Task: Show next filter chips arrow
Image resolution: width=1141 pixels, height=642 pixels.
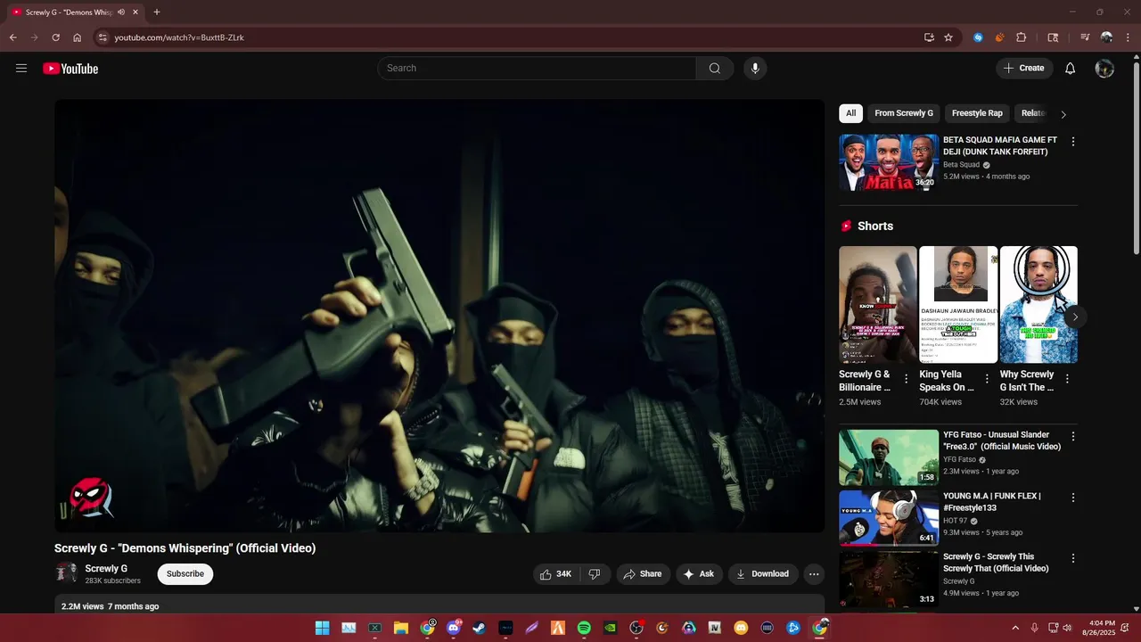Action: pyautogui.click(x=1063, y=114)
